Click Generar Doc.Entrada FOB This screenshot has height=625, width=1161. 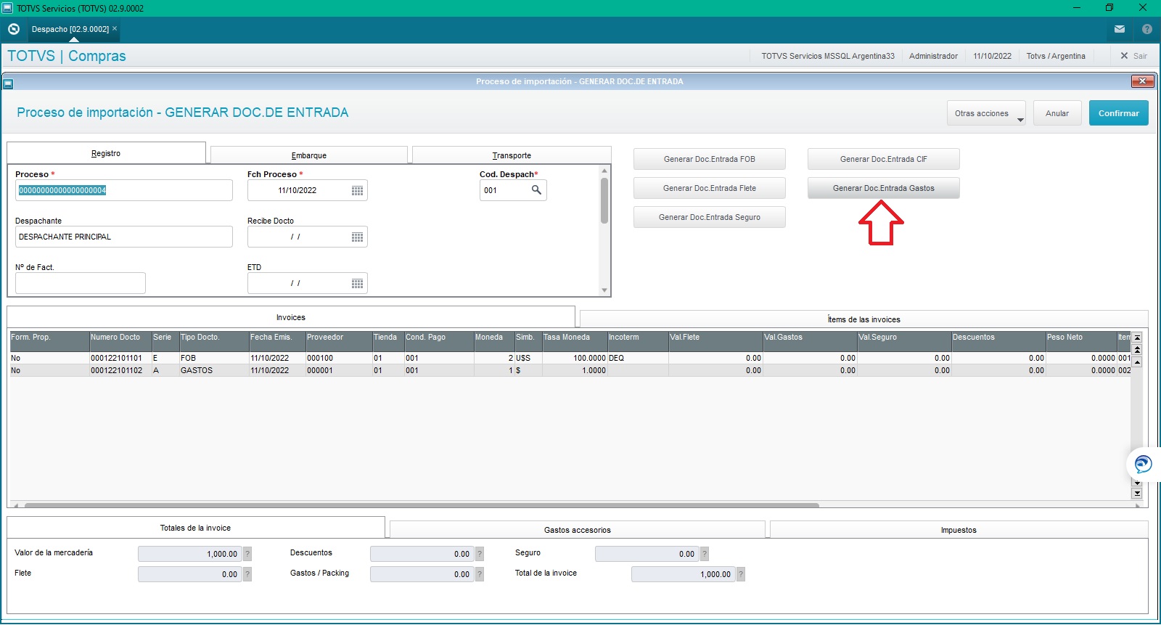pos(709,159)
